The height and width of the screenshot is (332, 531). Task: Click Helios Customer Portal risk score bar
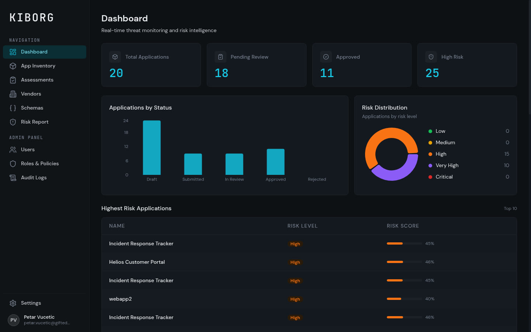[404, 262]
